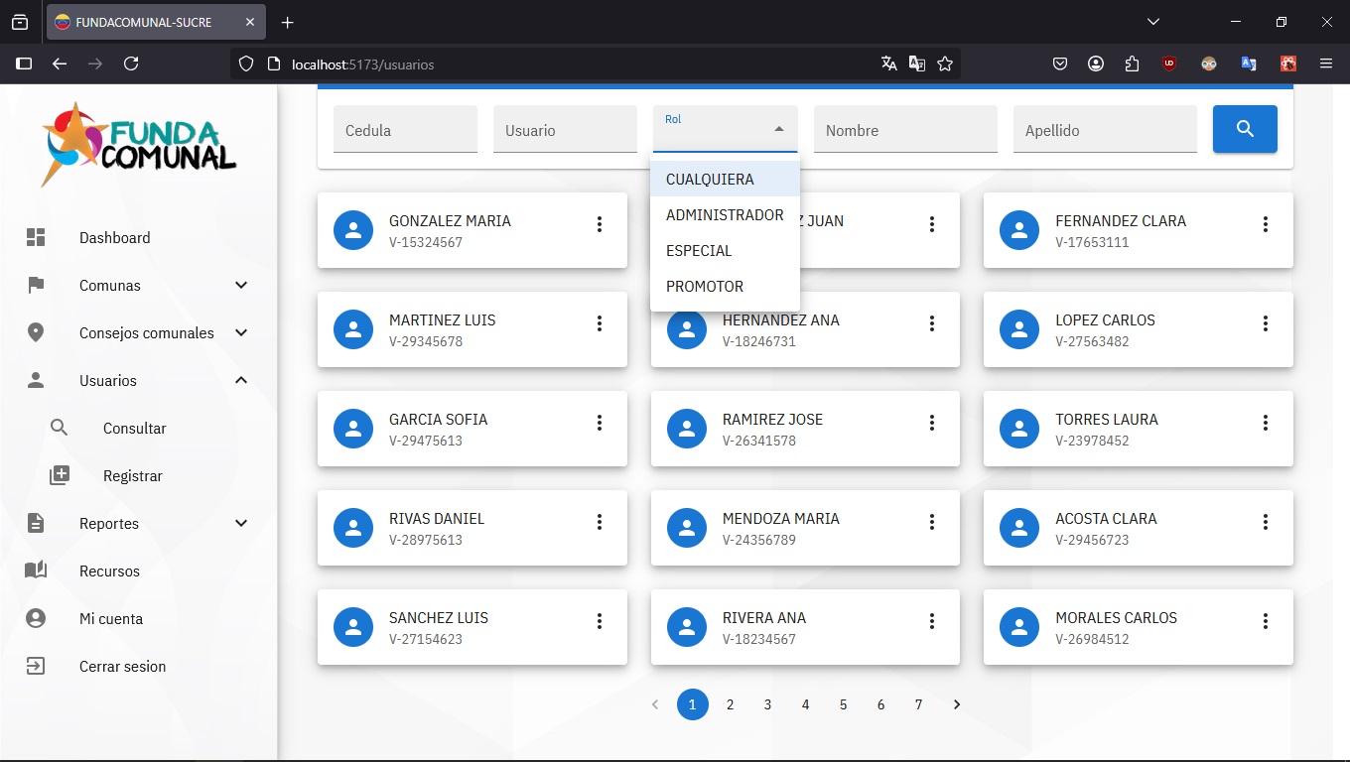Go to page 3
1350x762 pixels.
click(x=768, y=704)
